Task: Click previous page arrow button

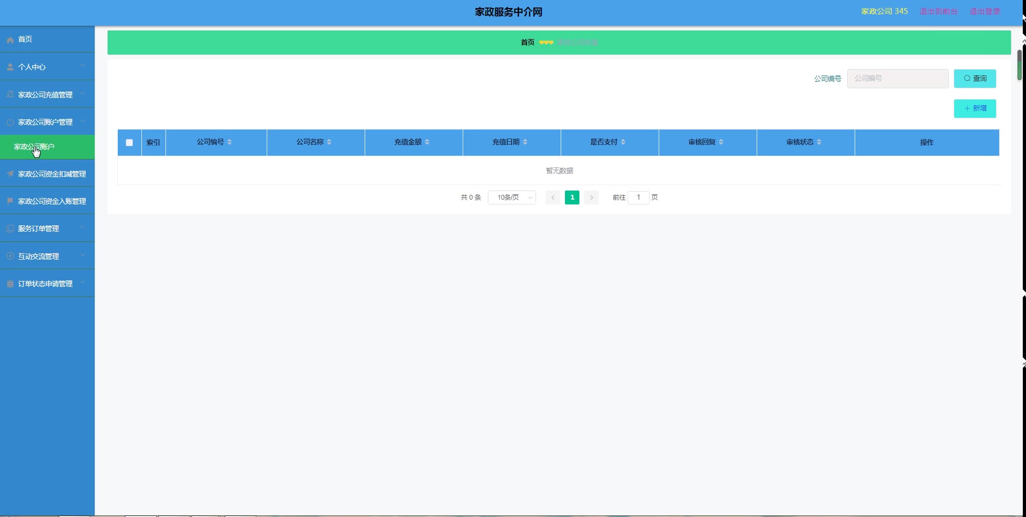Action: tap(553, 197)
